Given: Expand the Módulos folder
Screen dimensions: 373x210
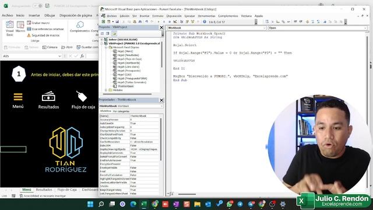Looking at the screenshot, I should [x=106, y=90].
